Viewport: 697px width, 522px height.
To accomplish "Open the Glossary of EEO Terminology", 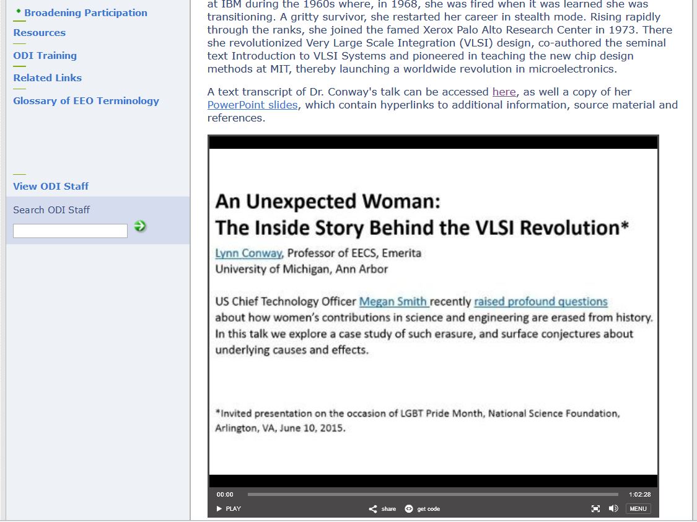I will pos(86,100).
